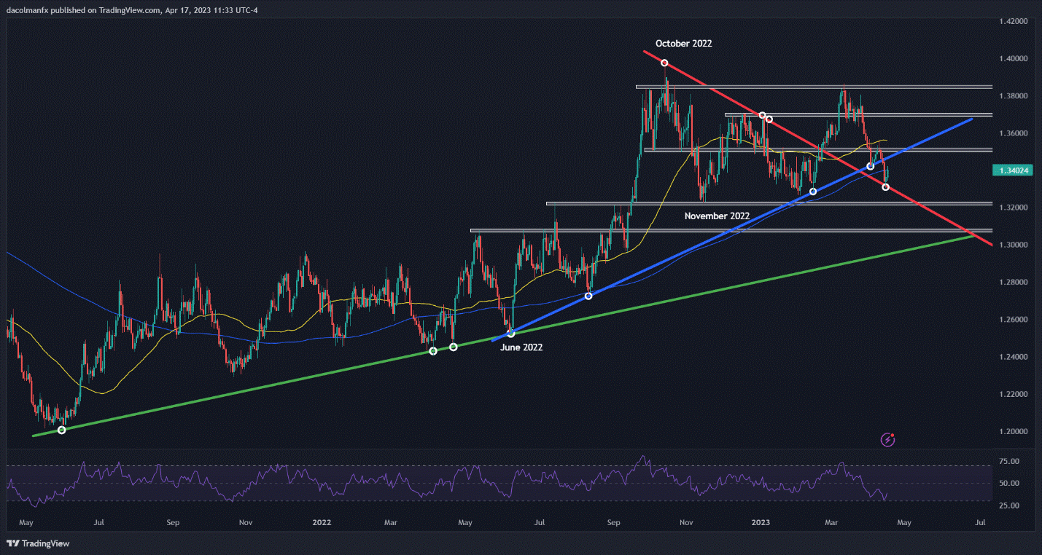Click the 1.30000 price axis label
The image size is (1042, 555).
pos(1014,245)
